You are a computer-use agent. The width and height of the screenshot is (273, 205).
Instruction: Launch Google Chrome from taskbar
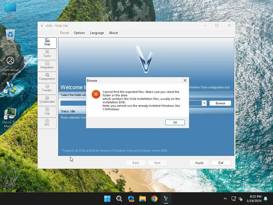click(154, 199)
